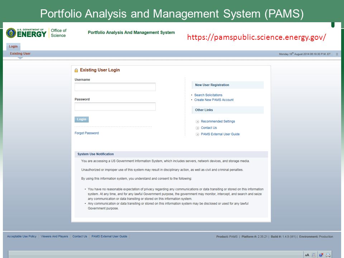Click the lock icon beside Existing User Login
Image resolution: width=344 pixels, height=258 pixels.
pos(76,70)
